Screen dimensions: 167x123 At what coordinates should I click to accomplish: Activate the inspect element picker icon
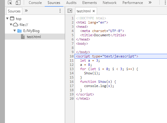click(10, 2)
